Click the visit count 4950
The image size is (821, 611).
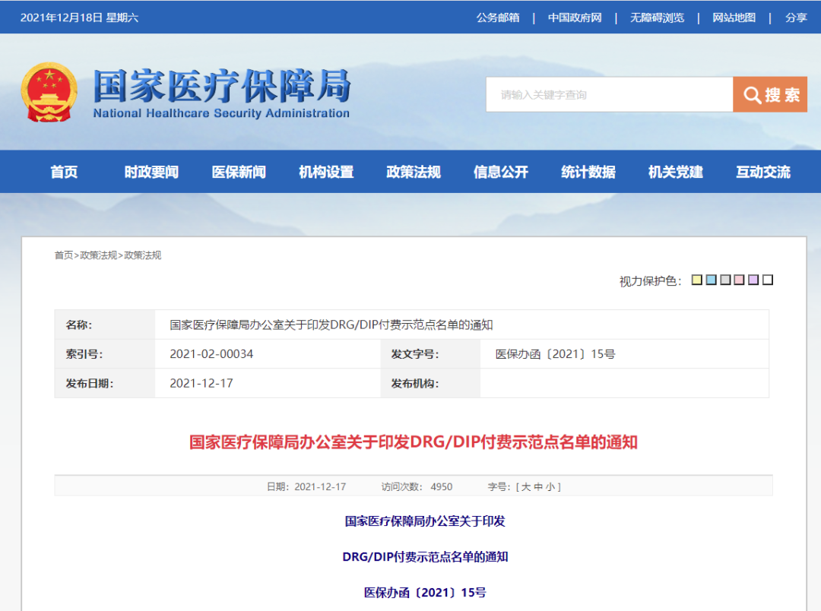[442, 487]
